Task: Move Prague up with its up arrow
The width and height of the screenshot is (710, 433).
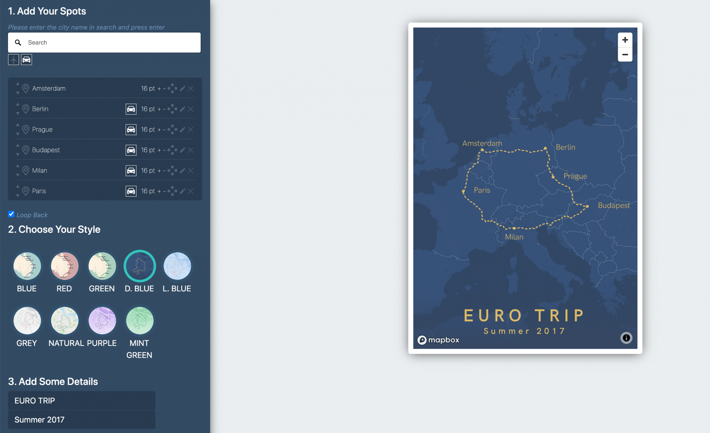Action: 18,125
